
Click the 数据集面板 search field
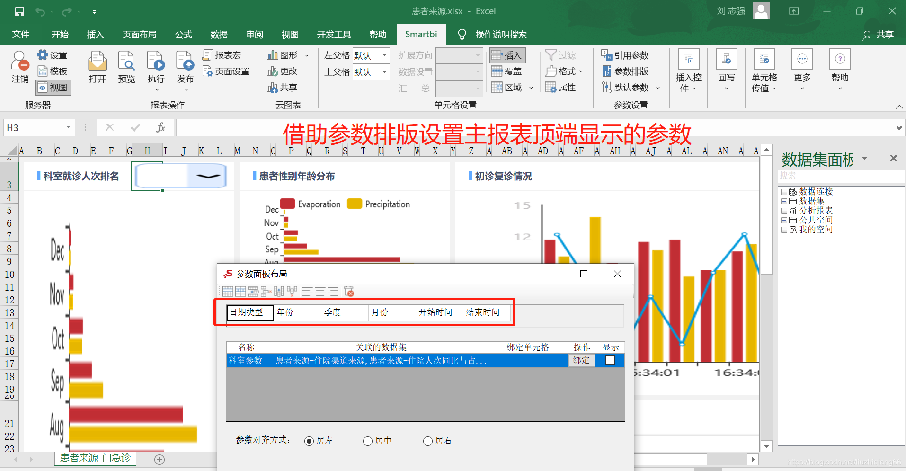[x=841, y=176]
